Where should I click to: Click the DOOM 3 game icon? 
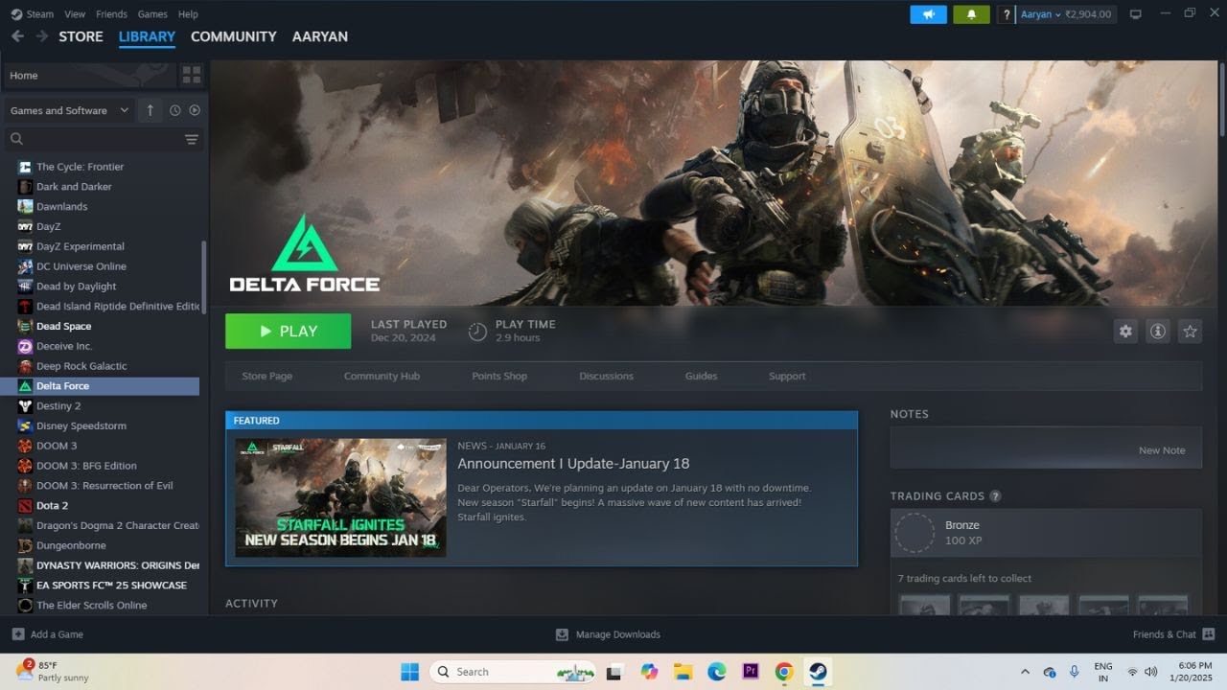[25, 446]
